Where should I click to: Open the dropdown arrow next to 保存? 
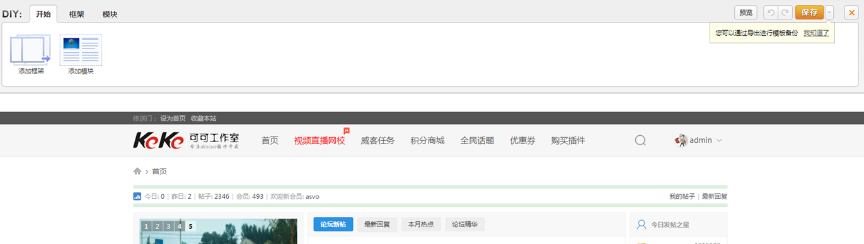coord(829,13)
